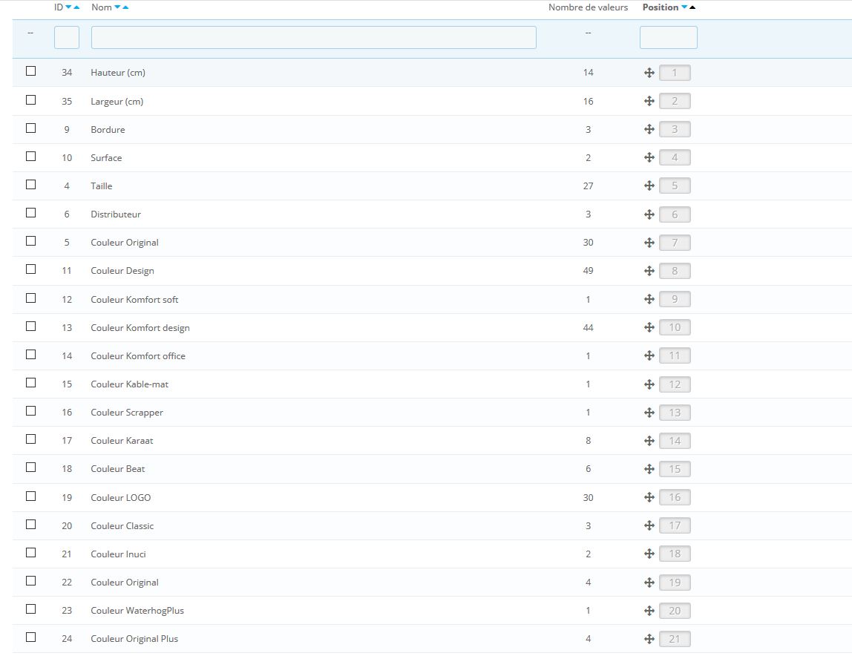Click the Couleur Scrapper name
Screen dimensions: 852x656
click(127, 413)
